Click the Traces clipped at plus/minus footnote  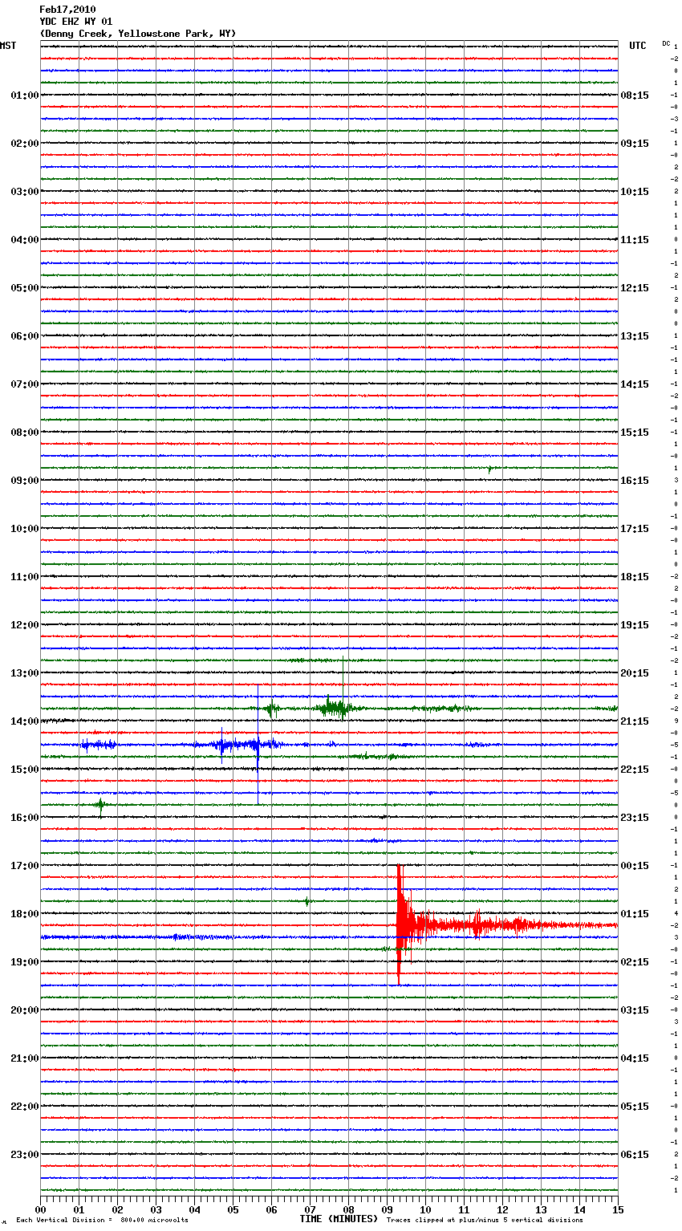[x=485, y=1221]
